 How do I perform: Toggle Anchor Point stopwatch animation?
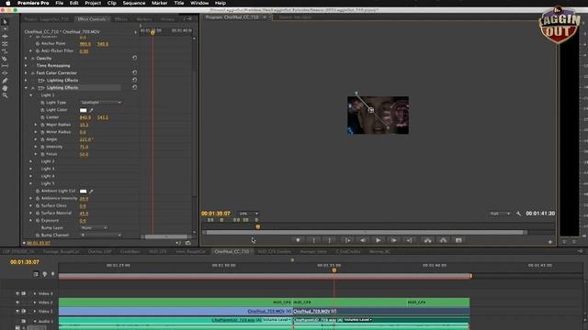click(x=38, y=43)
